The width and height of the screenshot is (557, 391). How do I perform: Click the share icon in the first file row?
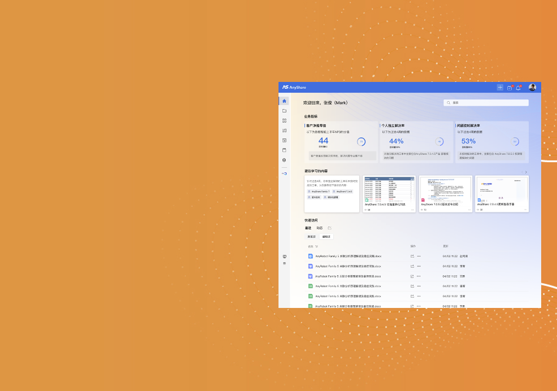(412, 256)
